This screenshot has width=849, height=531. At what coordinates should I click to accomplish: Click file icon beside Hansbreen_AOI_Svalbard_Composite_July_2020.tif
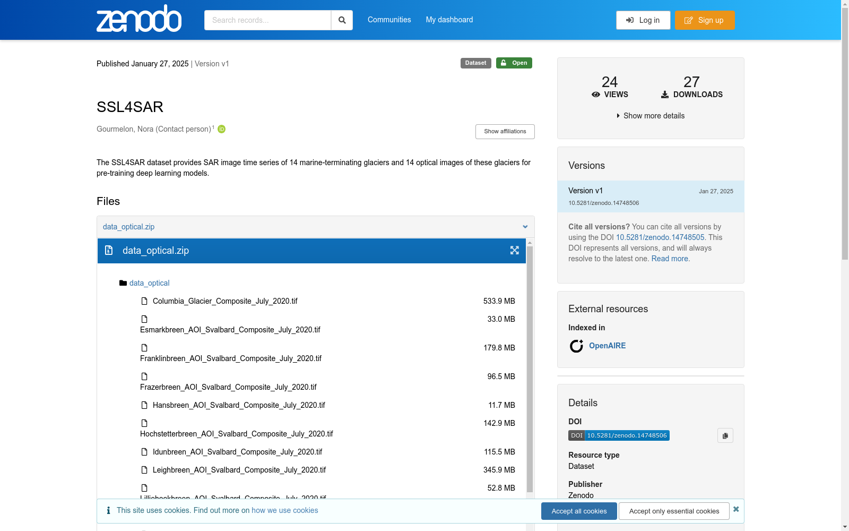(144, 405)
